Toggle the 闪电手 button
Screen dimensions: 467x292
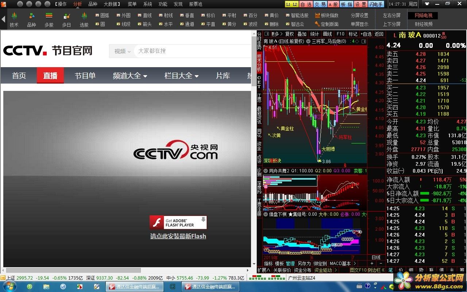[376, 4]
